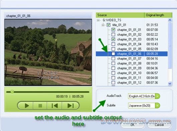Click the 00:06:57 length value
Viewport: 177px width, 131px height.
(152, 73)
